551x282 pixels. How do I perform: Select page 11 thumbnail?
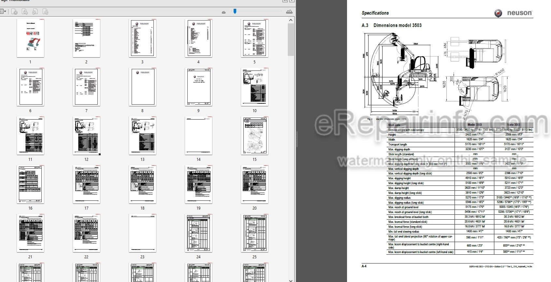(x=30, y=136)
